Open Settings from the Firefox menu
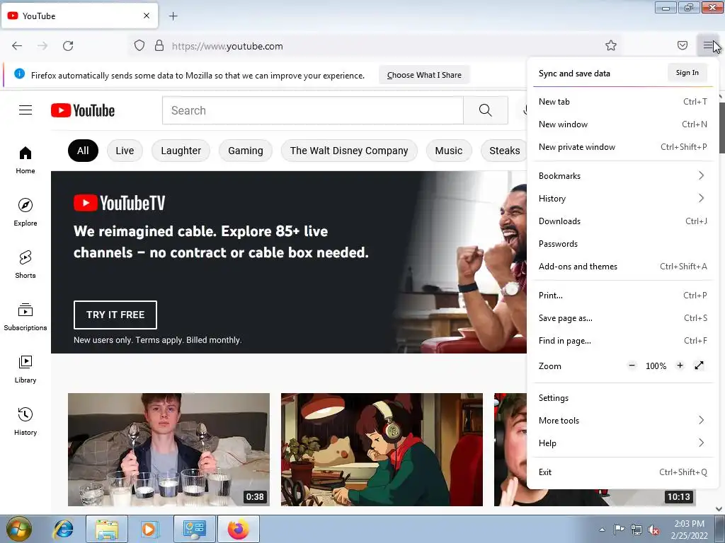 [623, 398]
